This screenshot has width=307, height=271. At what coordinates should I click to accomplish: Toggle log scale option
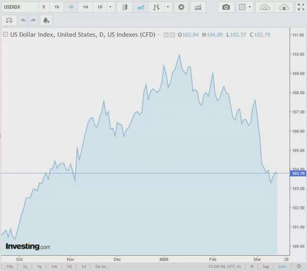[x=266, y=266]
